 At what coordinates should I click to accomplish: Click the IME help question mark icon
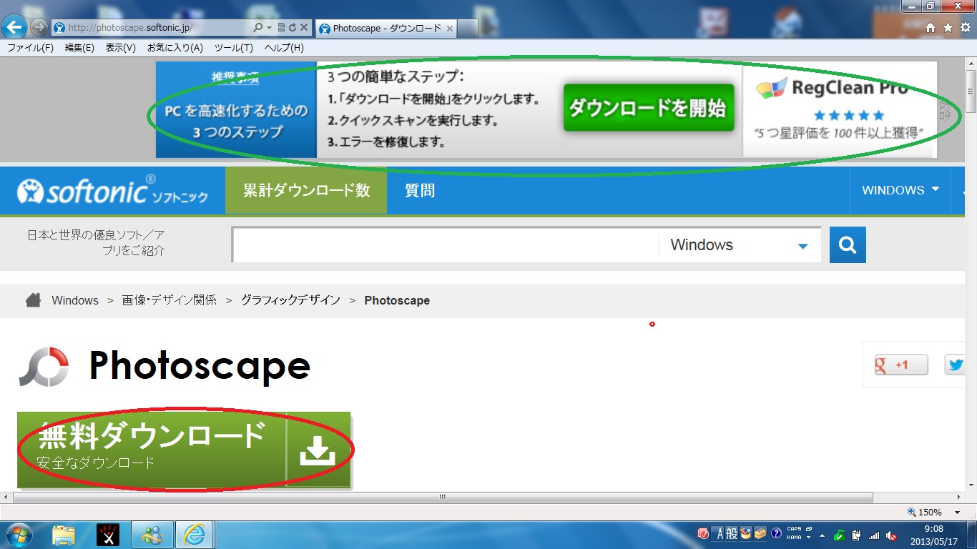point(776,534)
